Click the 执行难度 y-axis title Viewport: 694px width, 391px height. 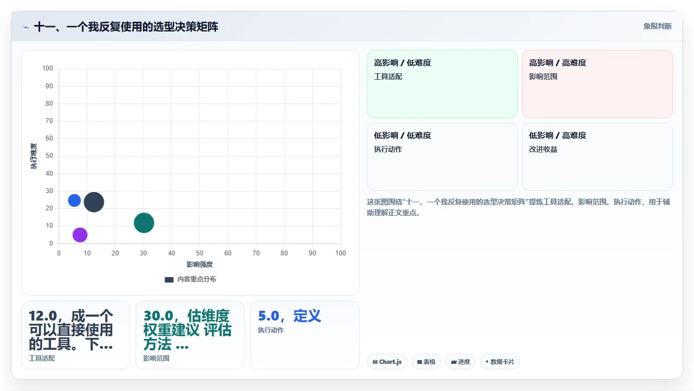coord(34,156)
